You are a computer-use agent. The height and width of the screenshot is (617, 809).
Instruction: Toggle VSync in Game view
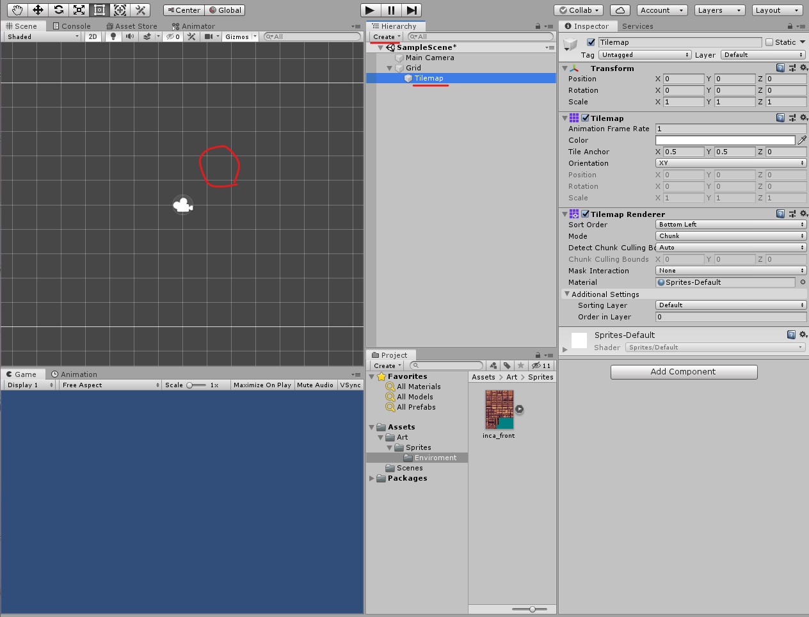350,385
